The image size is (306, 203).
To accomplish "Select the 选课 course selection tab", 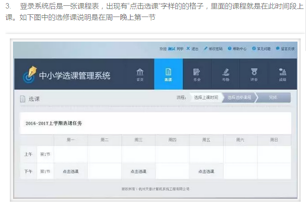I will tap(168, 74).
